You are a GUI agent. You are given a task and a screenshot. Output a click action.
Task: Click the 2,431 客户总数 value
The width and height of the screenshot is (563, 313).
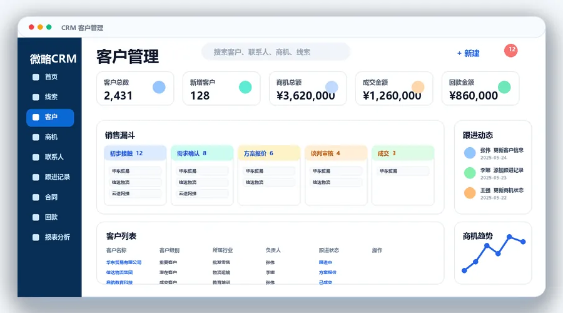tap(118, 96)
